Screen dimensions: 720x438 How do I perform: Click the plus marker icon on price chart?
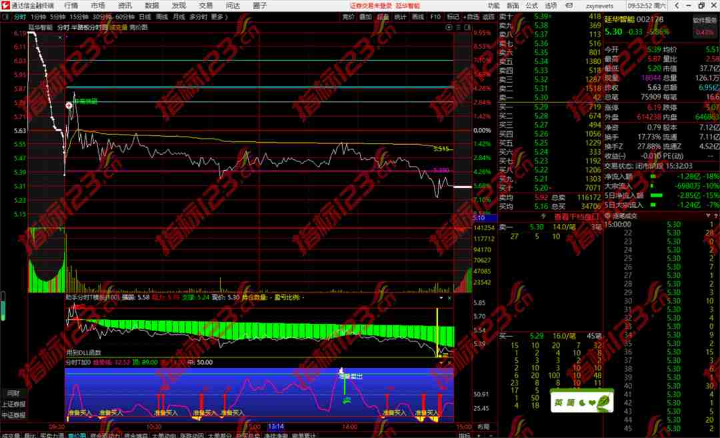69,105
